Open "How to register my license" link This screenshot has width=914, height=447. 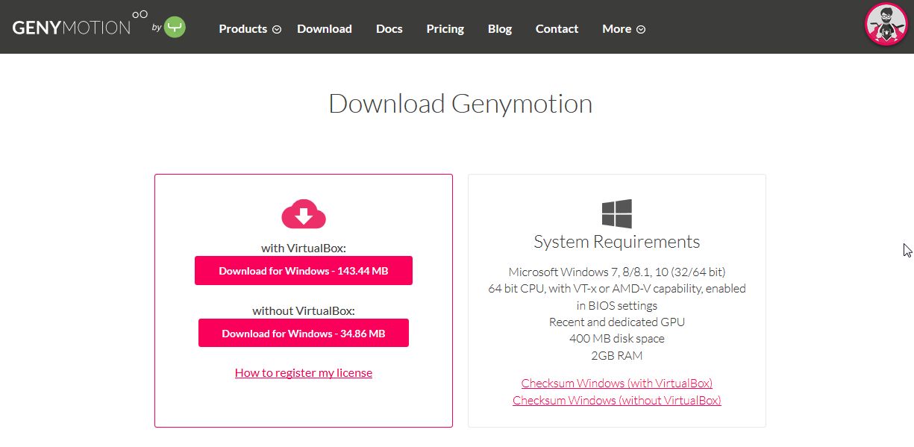(x=303, y=372)
